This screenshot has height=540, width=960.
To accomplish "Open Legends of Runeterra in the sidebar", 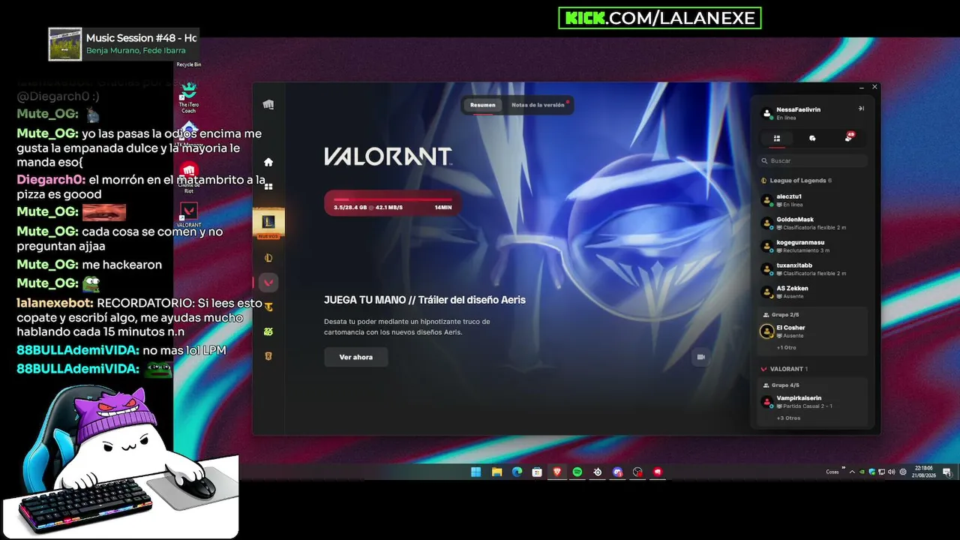I will [x=268, y=355].
